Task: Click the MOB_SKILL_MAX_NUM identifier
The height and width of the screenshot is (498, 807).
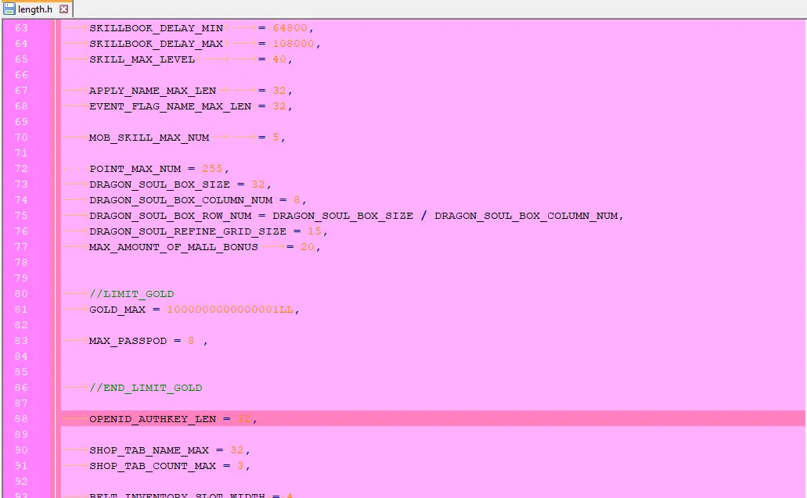Action: (149, 138)
